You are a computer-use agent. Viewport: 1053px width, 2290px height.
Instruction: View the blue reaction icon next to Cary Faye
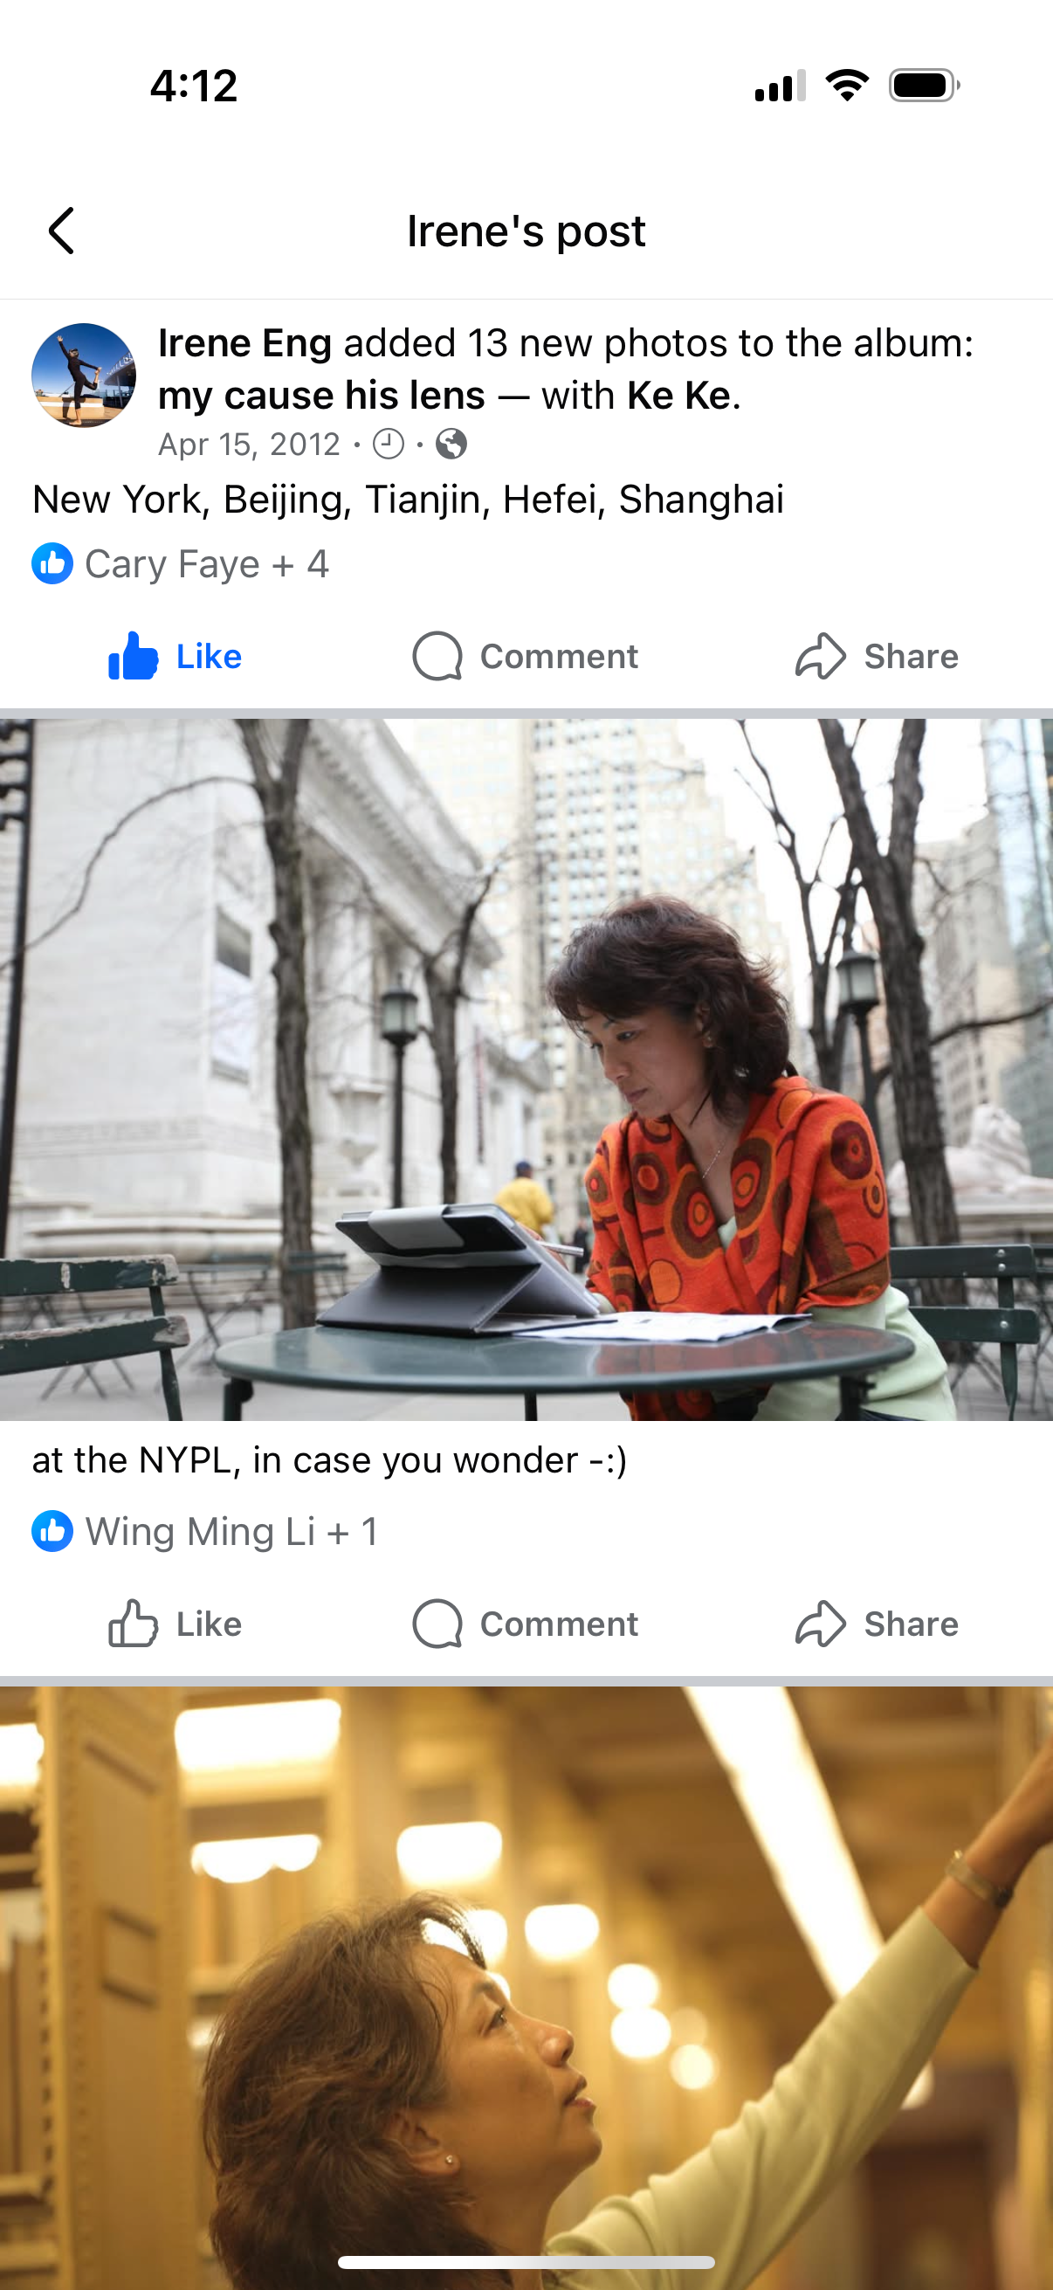(x=52, y=563)
